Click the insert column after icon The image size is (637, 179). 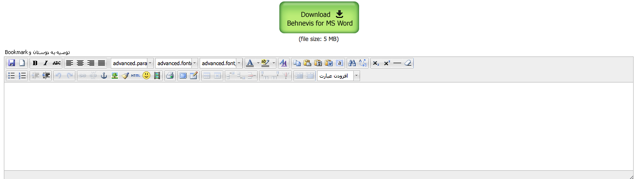(275, 76)
